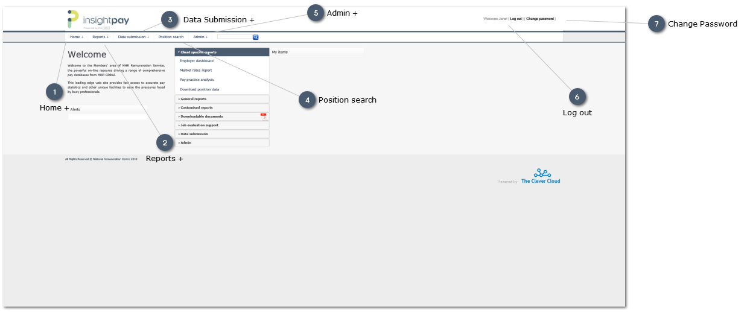Click the blue search magnifier icon

[256, 37]
